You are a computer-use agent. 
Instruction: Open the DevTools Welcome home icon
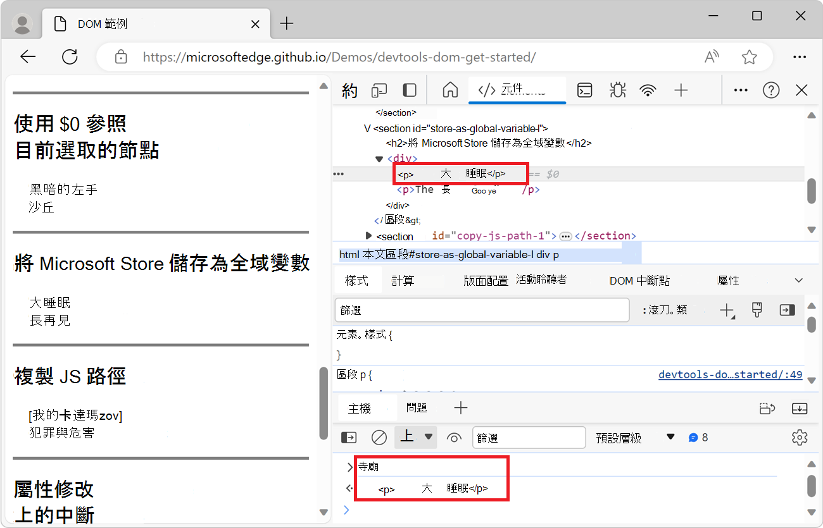(x=450, y=90)
